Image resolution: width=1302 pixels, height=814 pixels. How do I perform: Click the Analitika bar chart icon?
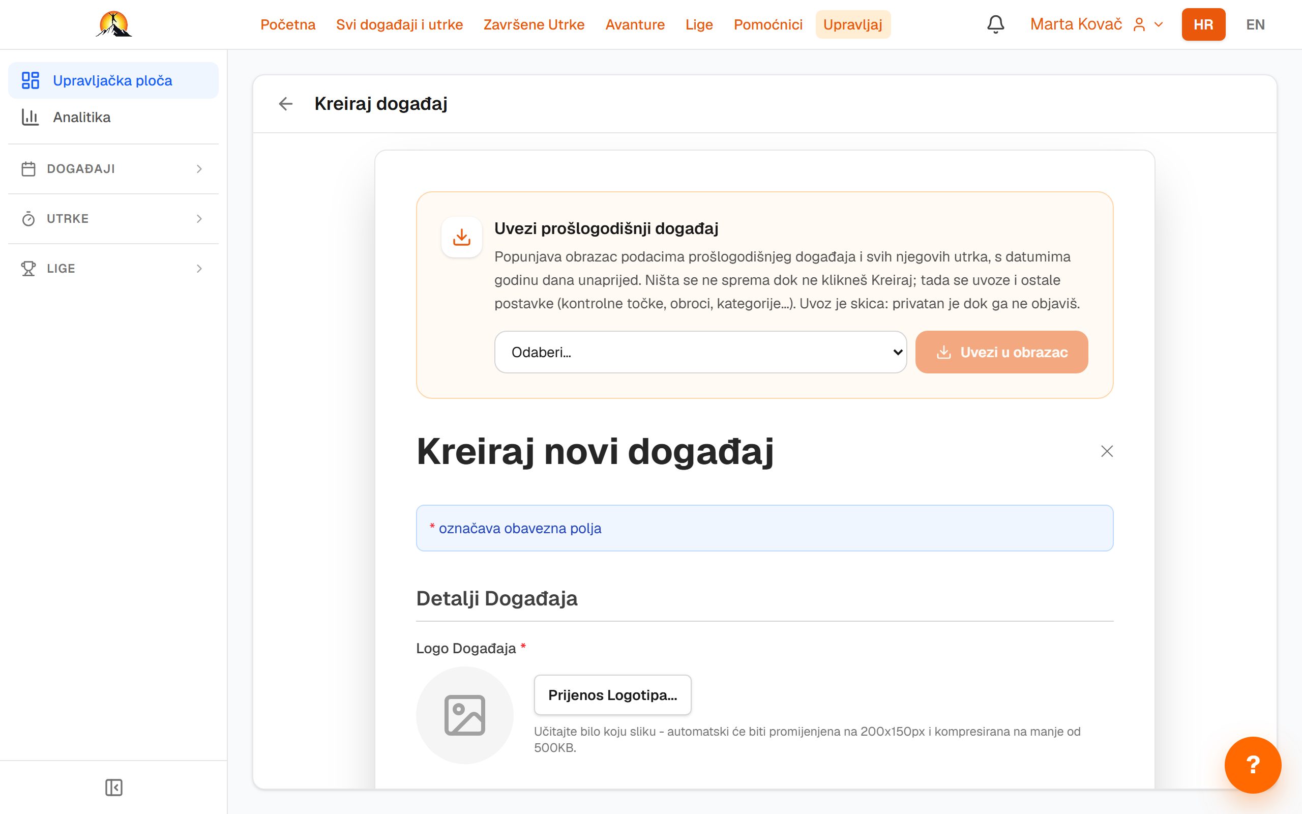coord(30,117)
